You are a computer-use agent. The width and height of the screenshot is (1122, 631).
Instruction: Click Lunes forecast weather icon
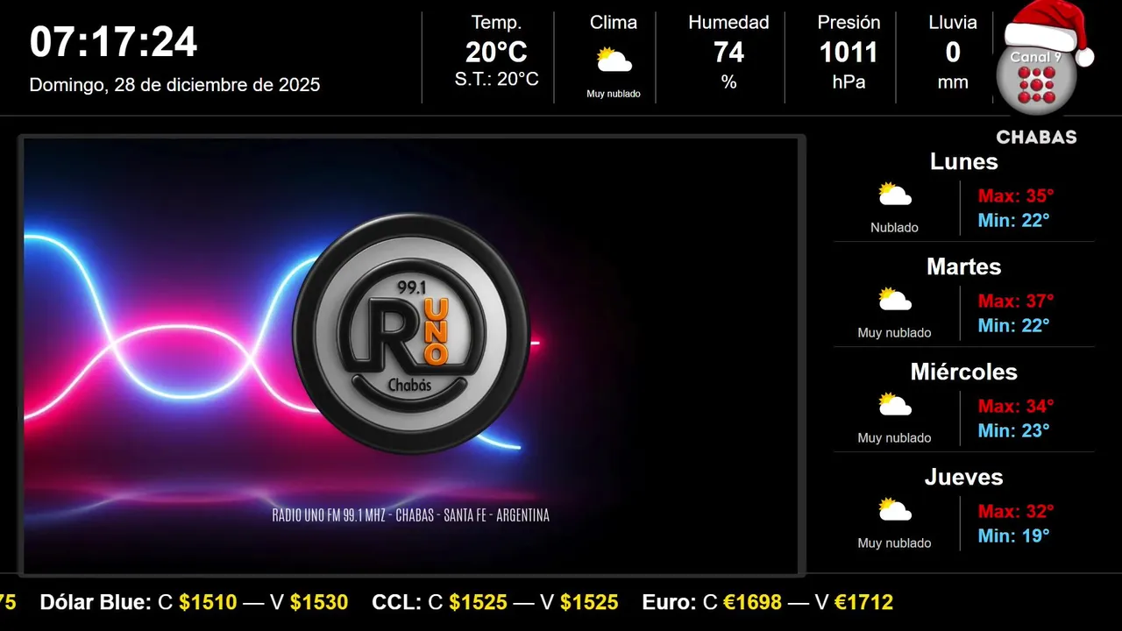coord(895,194)
